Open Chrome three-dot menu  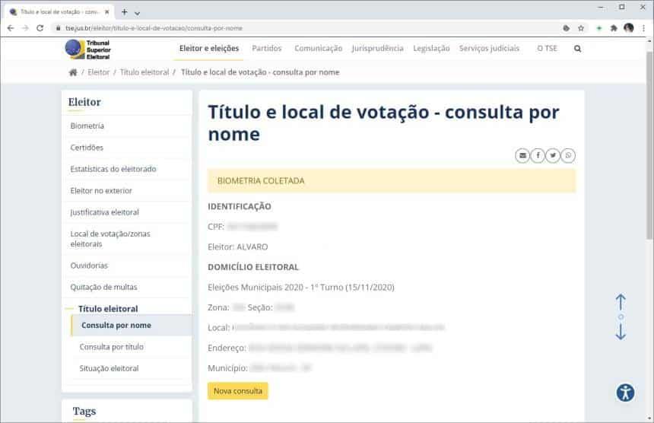643,28
